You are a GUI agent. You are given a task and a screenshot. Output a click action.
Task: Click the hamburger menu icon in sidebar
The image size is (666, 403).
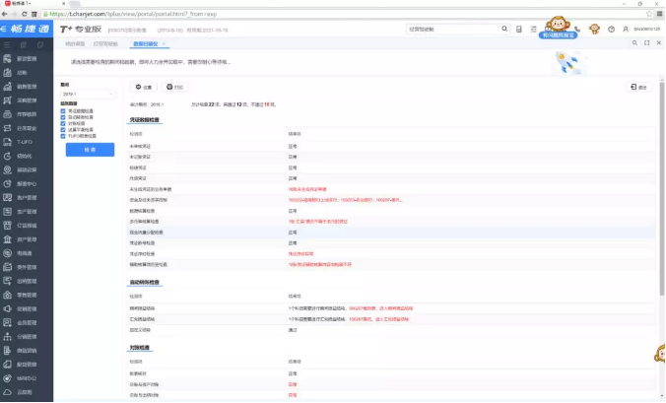(8, 44)
